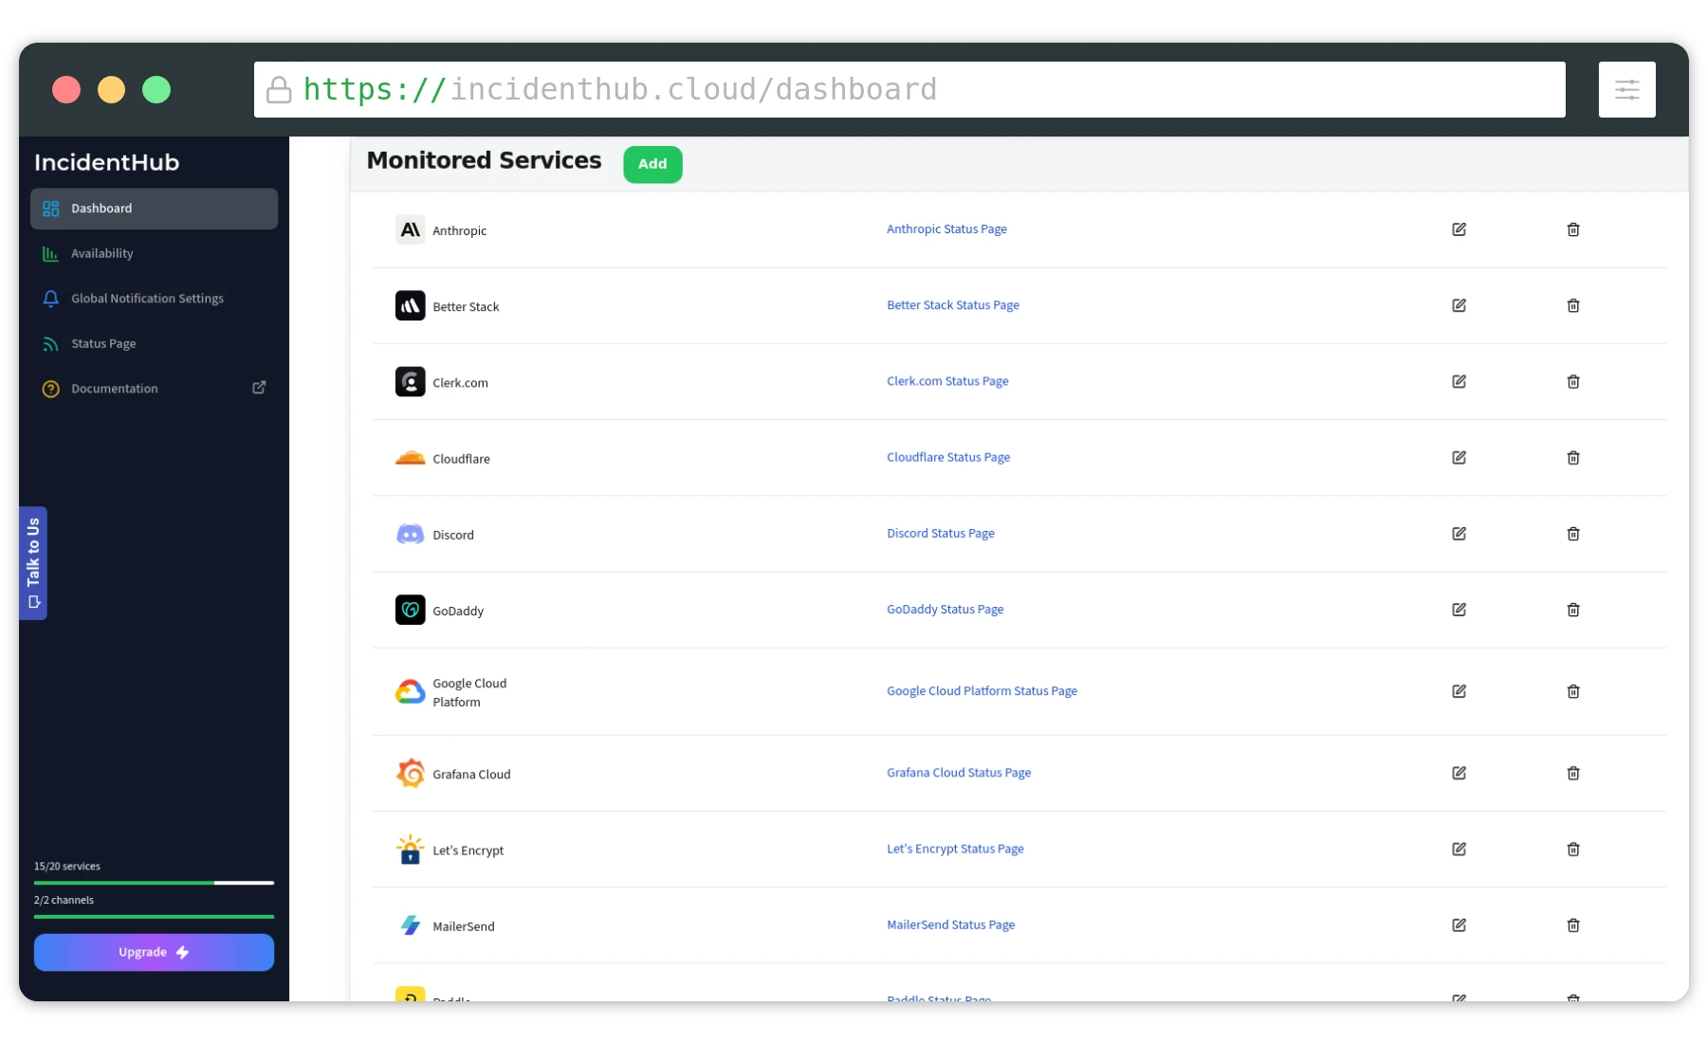Edit the Let's Encrypt service entry

point(1459,849)
